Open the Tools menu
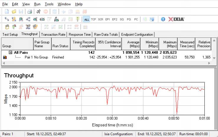Screen dimensions: 218x137 pos(49,4)
